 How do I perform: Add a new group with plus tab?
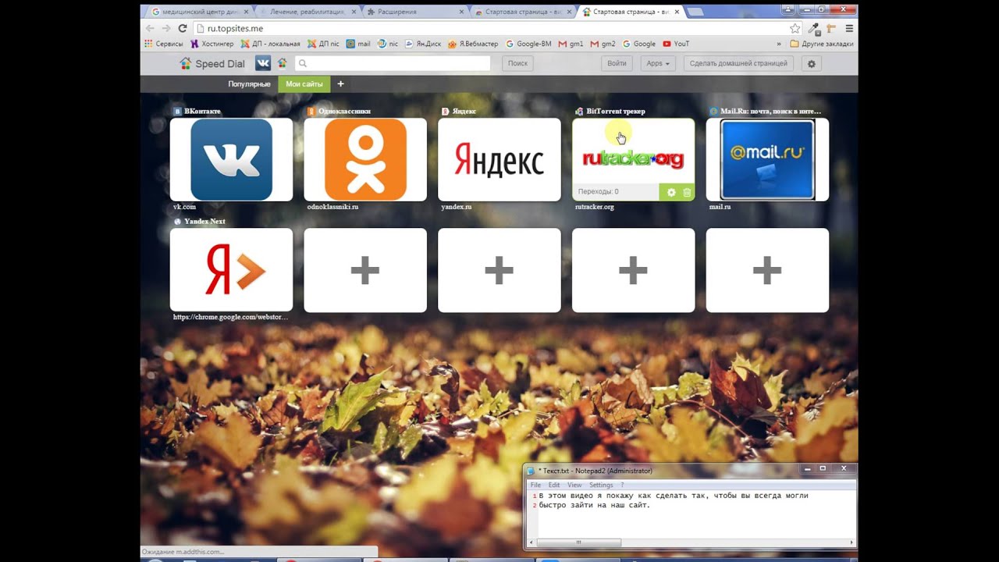340,84
